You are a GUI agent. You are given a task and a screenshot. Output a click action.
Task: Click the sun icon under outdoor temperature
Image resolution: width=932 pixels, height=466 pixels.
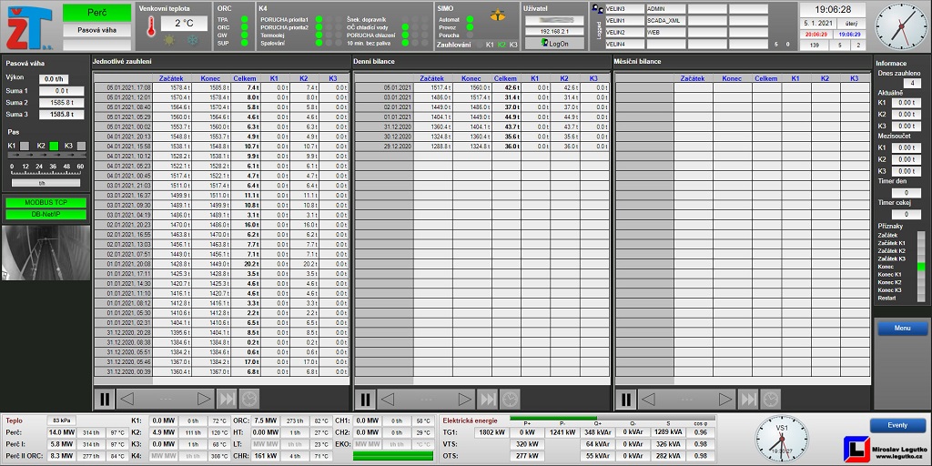tap(168, 41)
